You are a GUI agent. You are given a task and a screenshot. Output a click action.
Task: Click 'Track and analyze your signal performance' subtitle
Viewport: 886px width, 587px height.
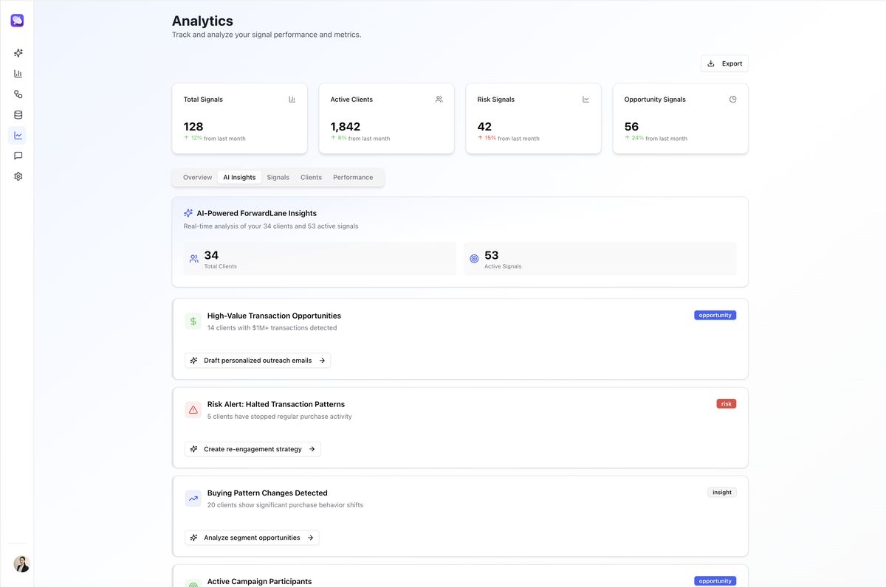[x=267, y=35]
